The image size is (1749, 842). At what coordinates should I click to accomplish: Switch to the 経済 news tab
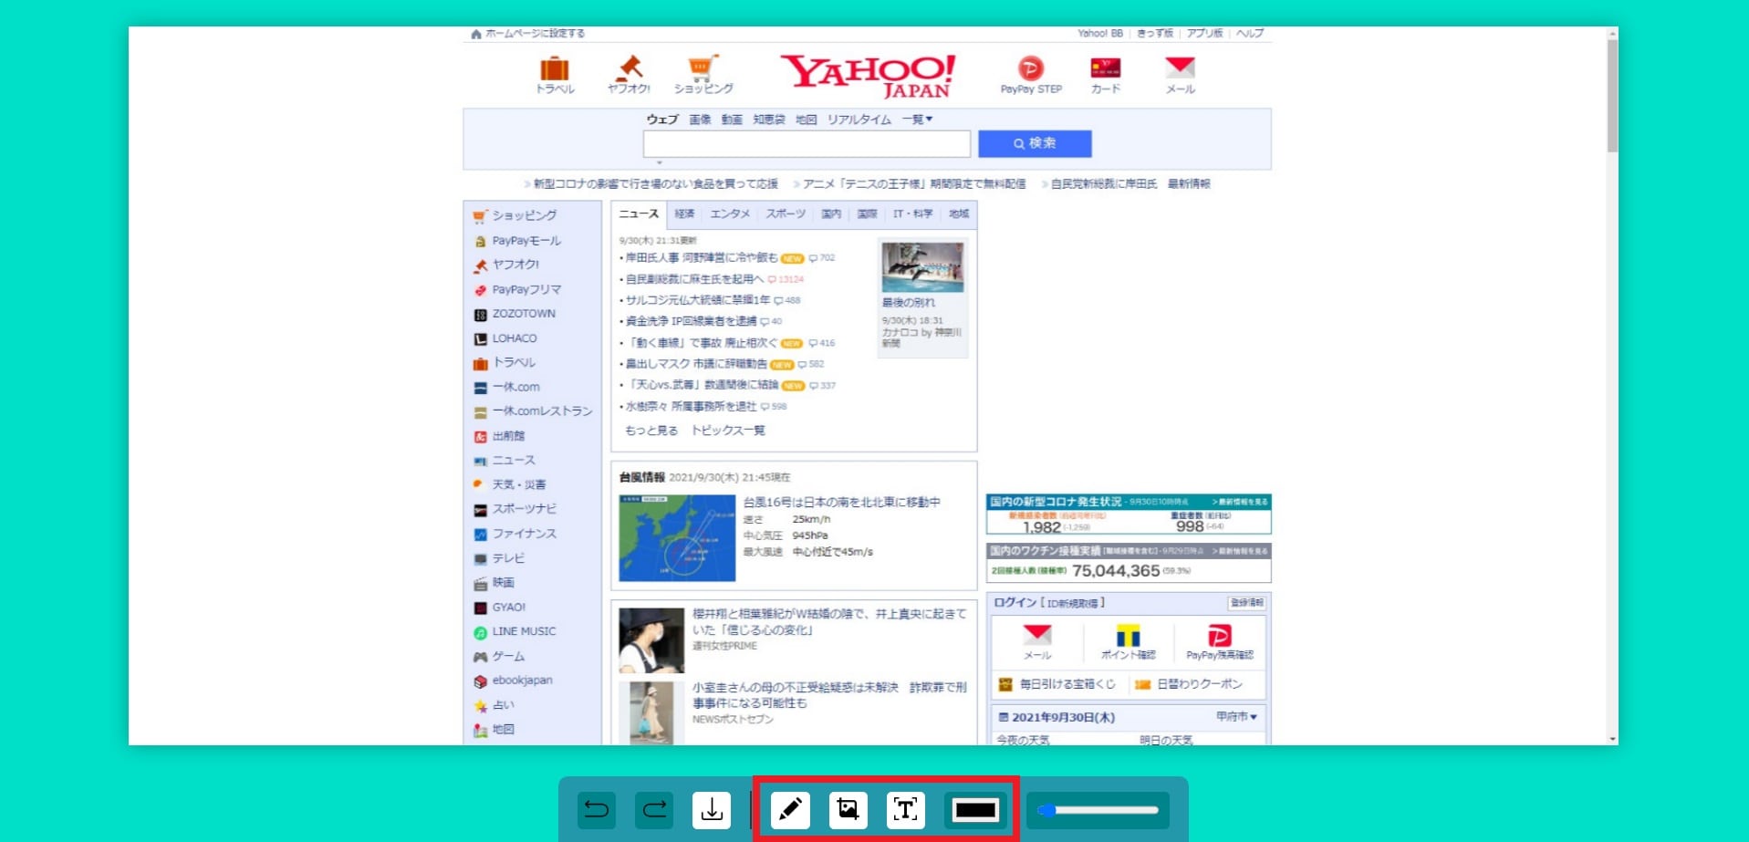click(x=684, y=214)
